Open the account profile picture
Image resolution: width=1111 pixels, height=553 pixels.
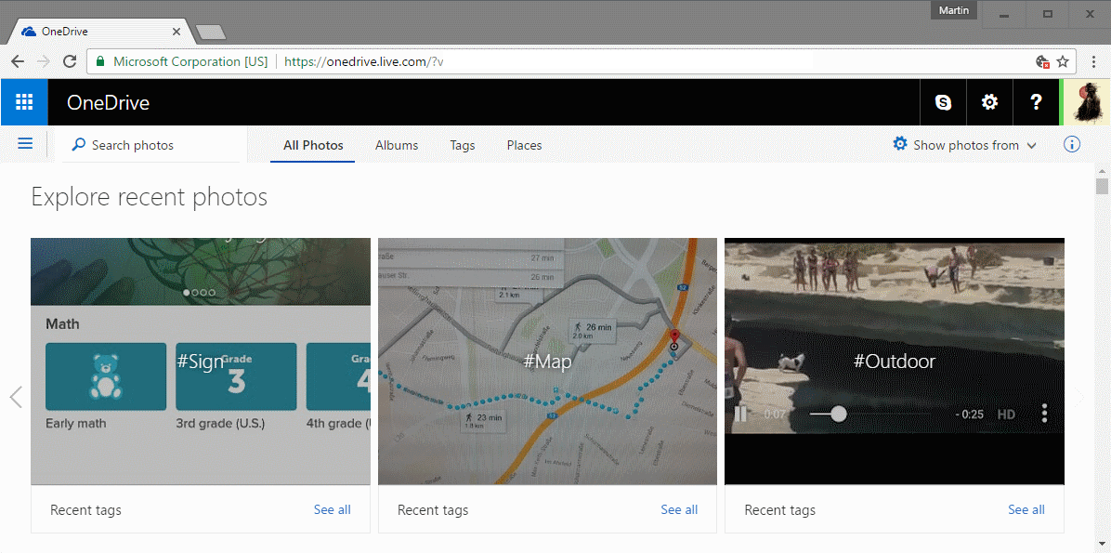coord(1086,102)
